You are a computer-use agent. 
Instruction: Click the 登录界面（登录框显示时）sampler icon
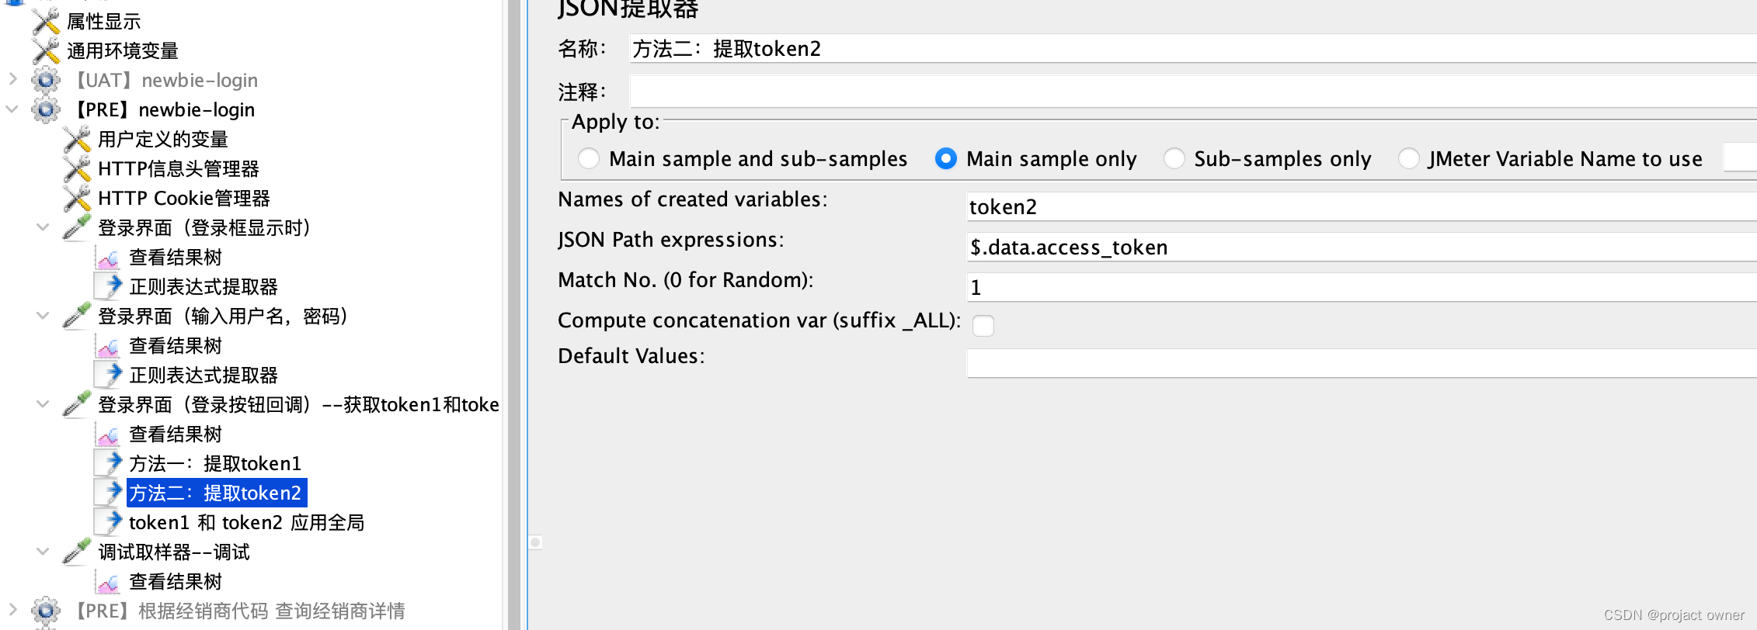click(x=75, y=227)
